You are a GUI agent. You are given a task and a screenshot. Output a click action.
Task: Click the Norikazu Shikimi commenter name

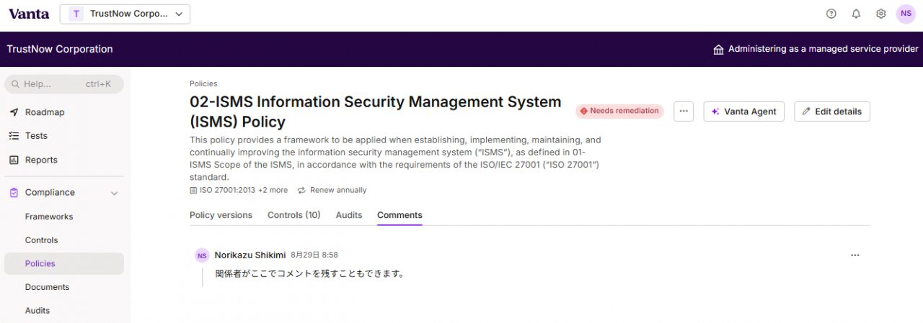250,255
